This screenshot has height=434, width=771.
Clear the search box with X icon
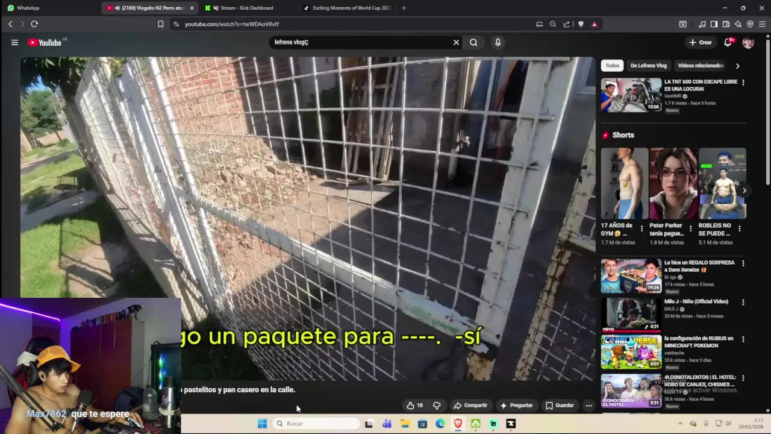tap(456, 42)
